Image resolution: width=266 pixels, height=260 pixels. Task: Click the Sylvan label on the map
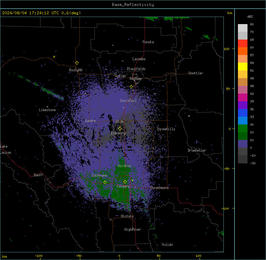point(120,76)
